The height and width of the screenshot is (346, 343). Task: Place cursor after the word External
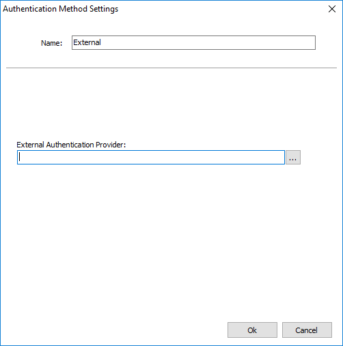point(101,42)
